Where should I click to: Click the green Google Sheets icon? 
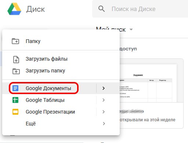tap(15, 100)
